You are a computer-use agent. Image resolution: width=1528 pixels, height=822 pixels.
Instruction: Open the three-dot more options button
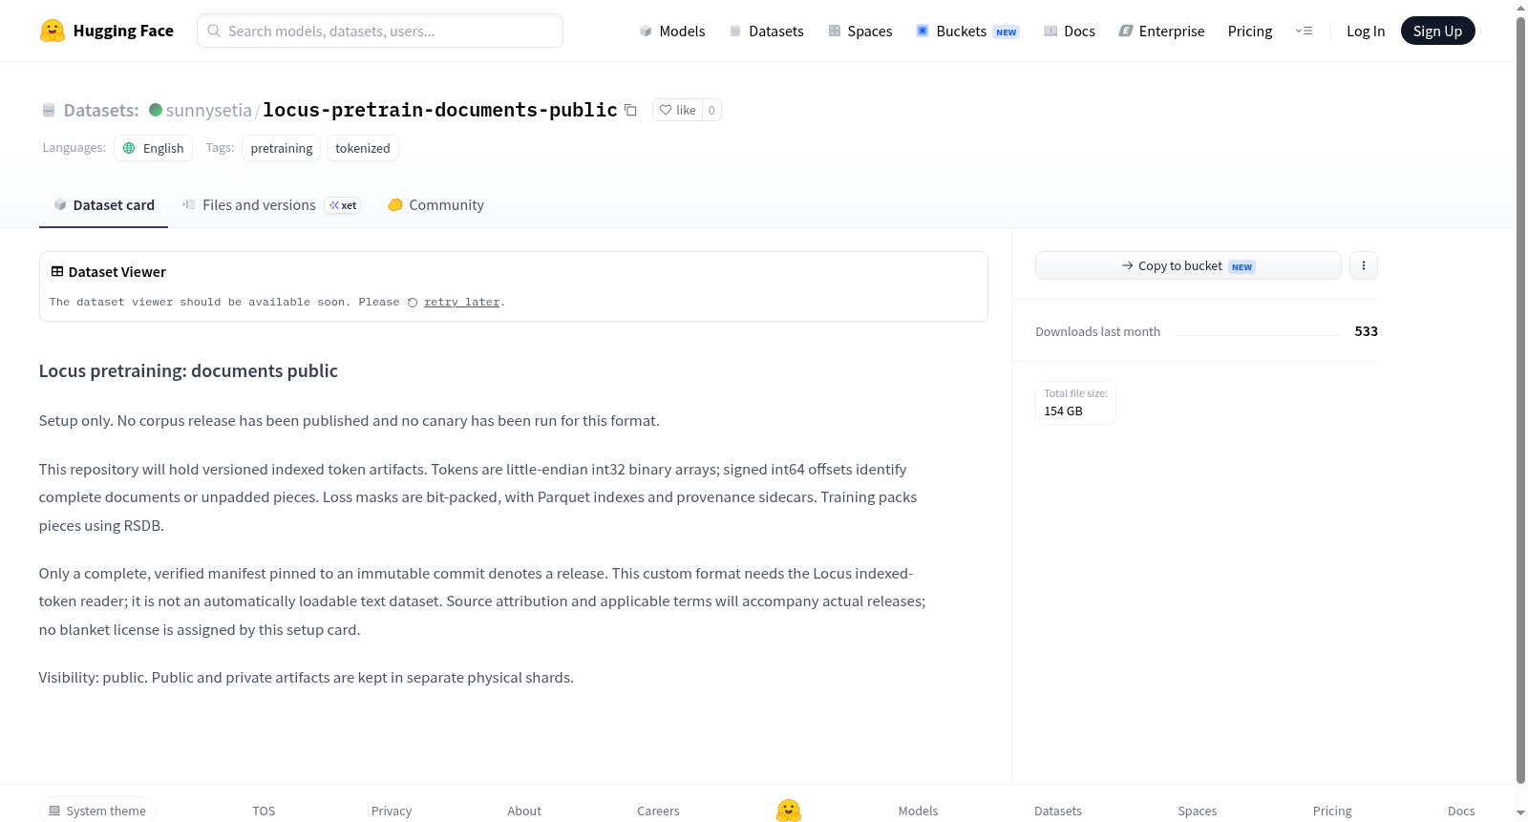click(x=1364, y=265)
